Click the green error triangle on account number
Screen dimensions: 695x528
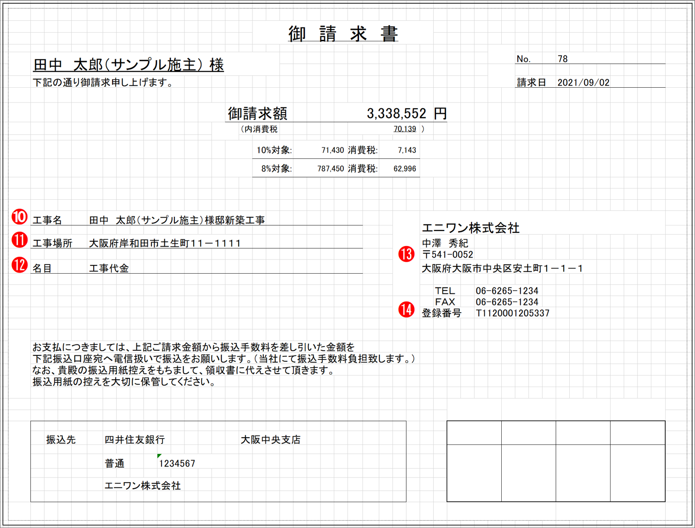159,456
